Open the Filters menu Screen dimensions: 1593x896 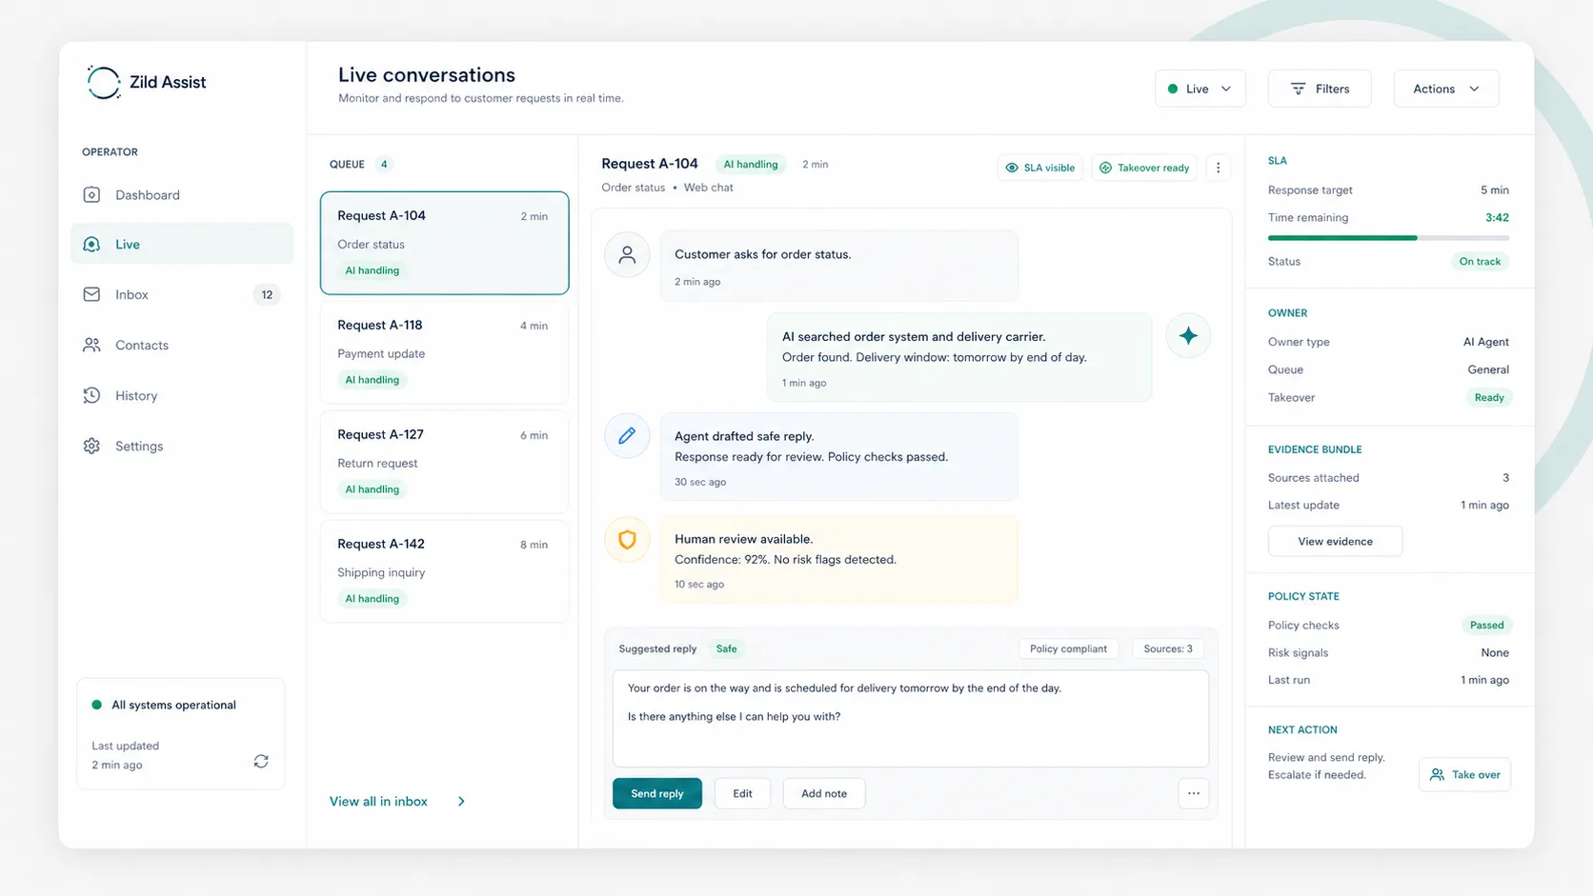coord(1320,88)
